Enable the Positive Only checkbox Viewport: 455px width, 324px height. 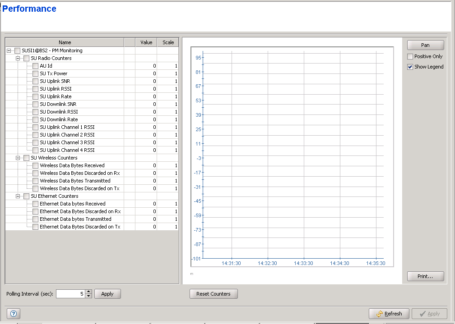coord(410,57)
